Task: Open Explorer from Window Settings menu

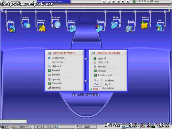Action: pos(56,75)
